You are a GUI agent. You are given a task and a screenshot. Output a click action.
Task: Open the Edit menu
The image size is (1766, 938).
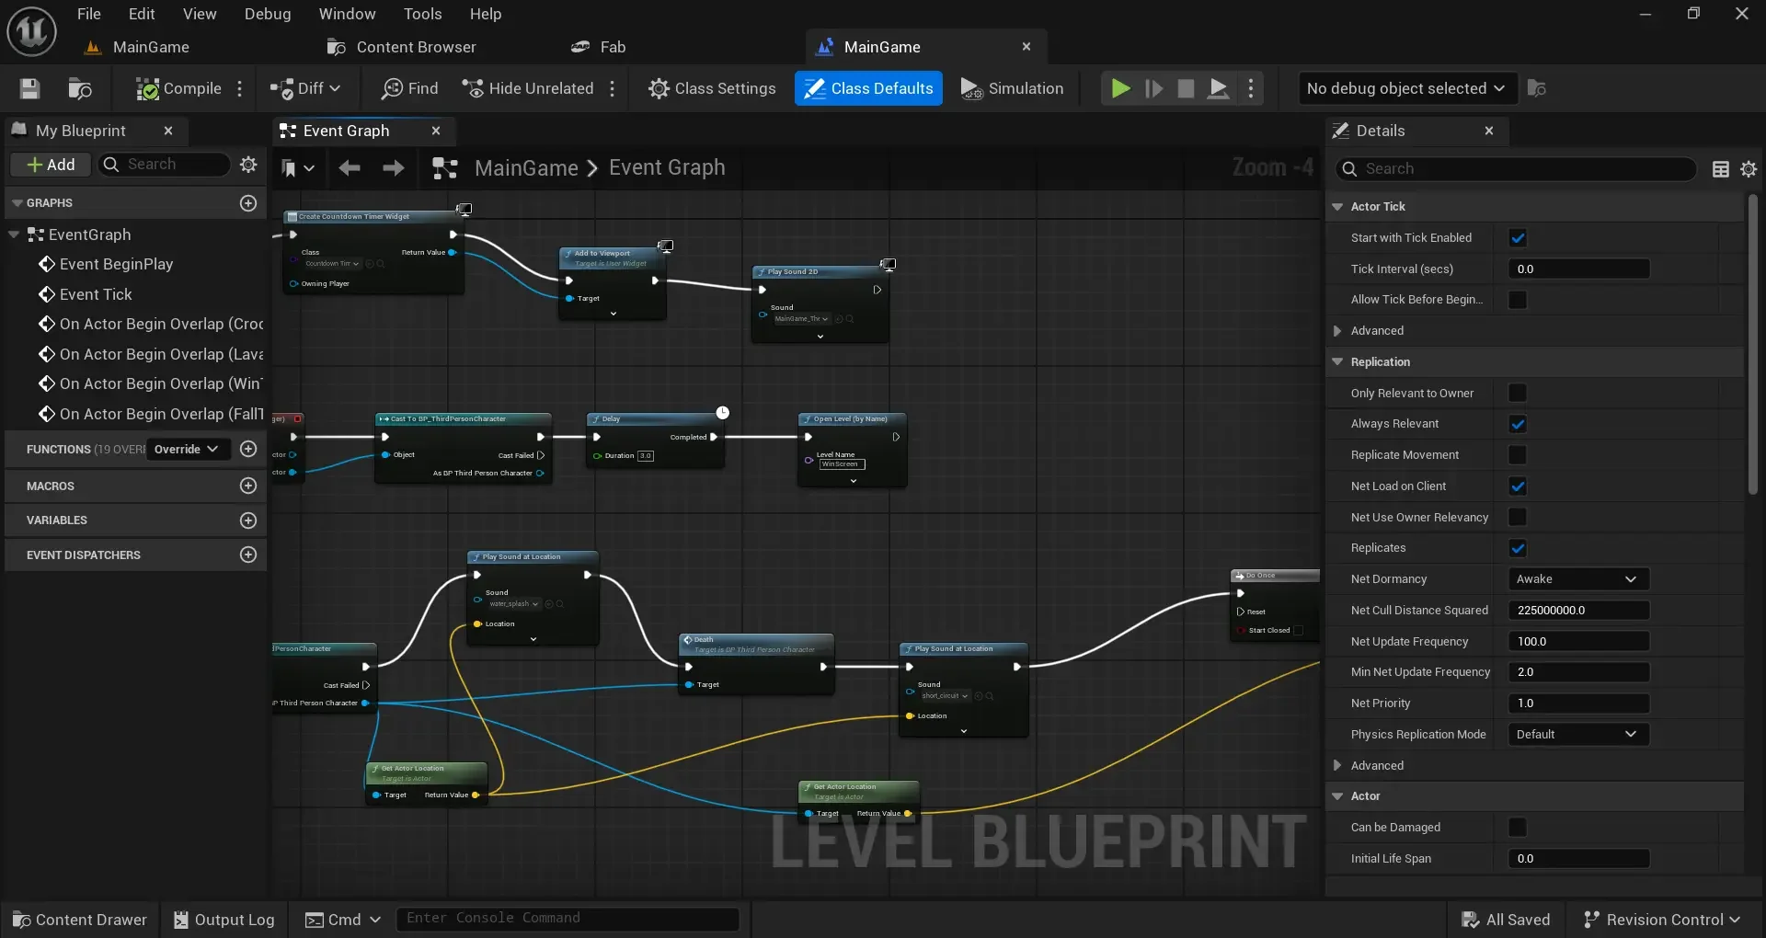(142, 14)
